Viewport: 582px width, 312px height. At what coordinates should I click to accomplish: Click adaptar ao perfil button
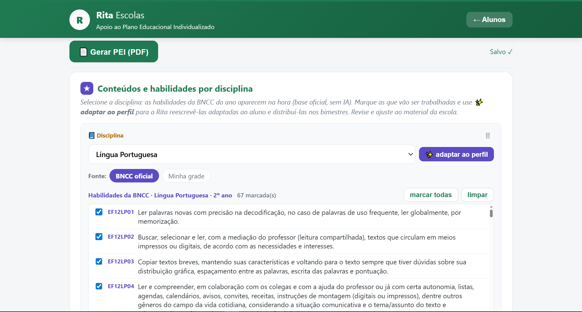click(456, 154)
